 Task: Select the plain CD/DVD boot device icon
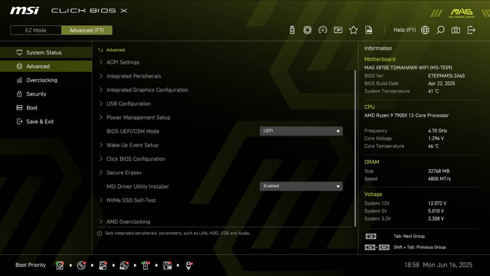point(81,265)
